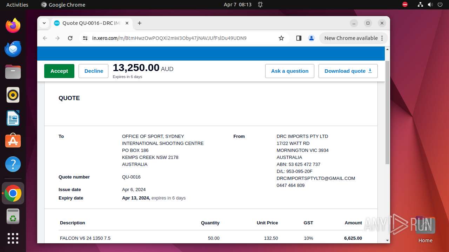The width and height of the screenshot is (449, 252).
Task: Open the Activities overview
Action: coord(17,5)
